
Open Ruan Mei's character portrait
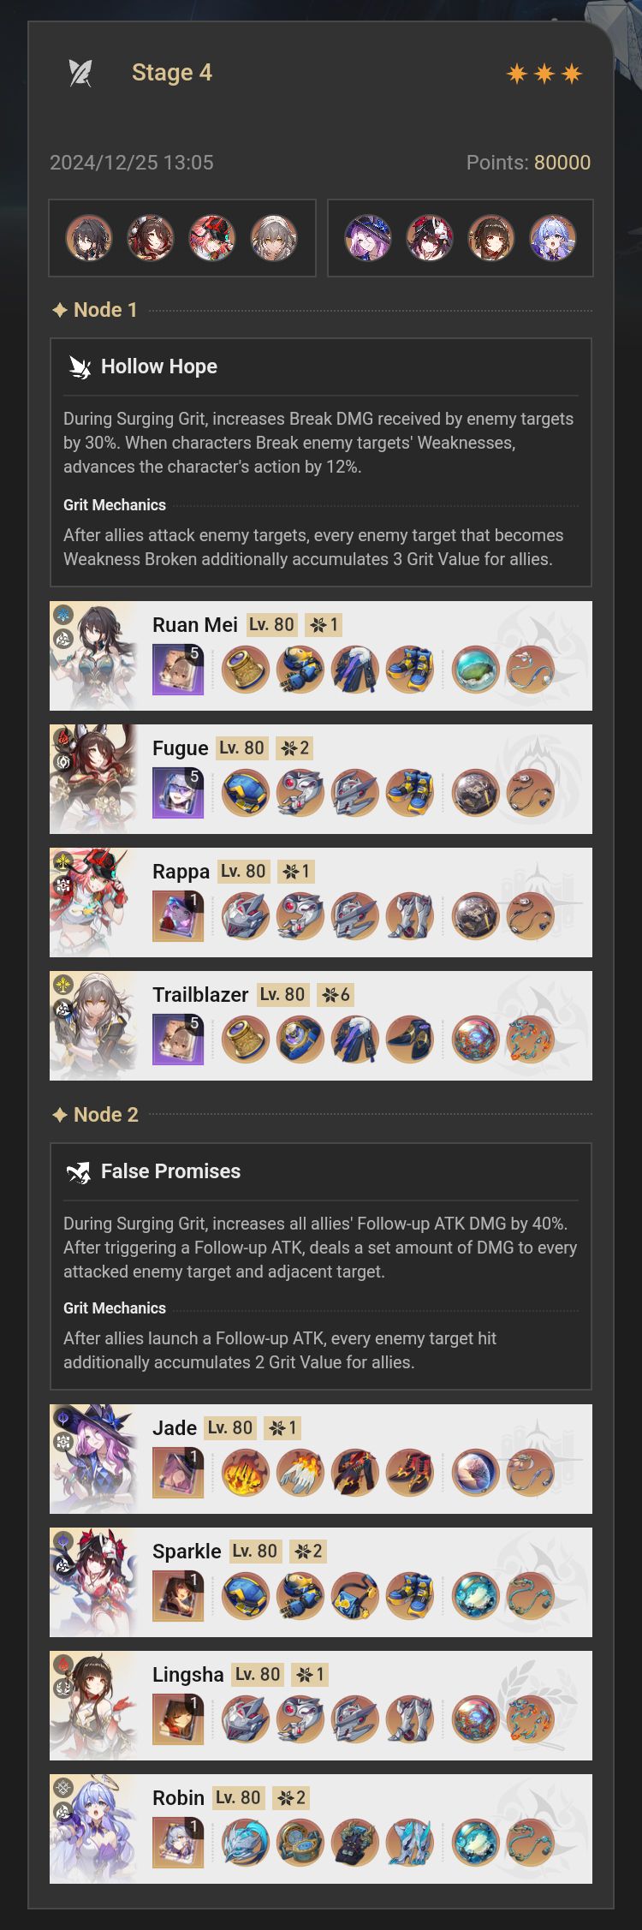[93, 656]
